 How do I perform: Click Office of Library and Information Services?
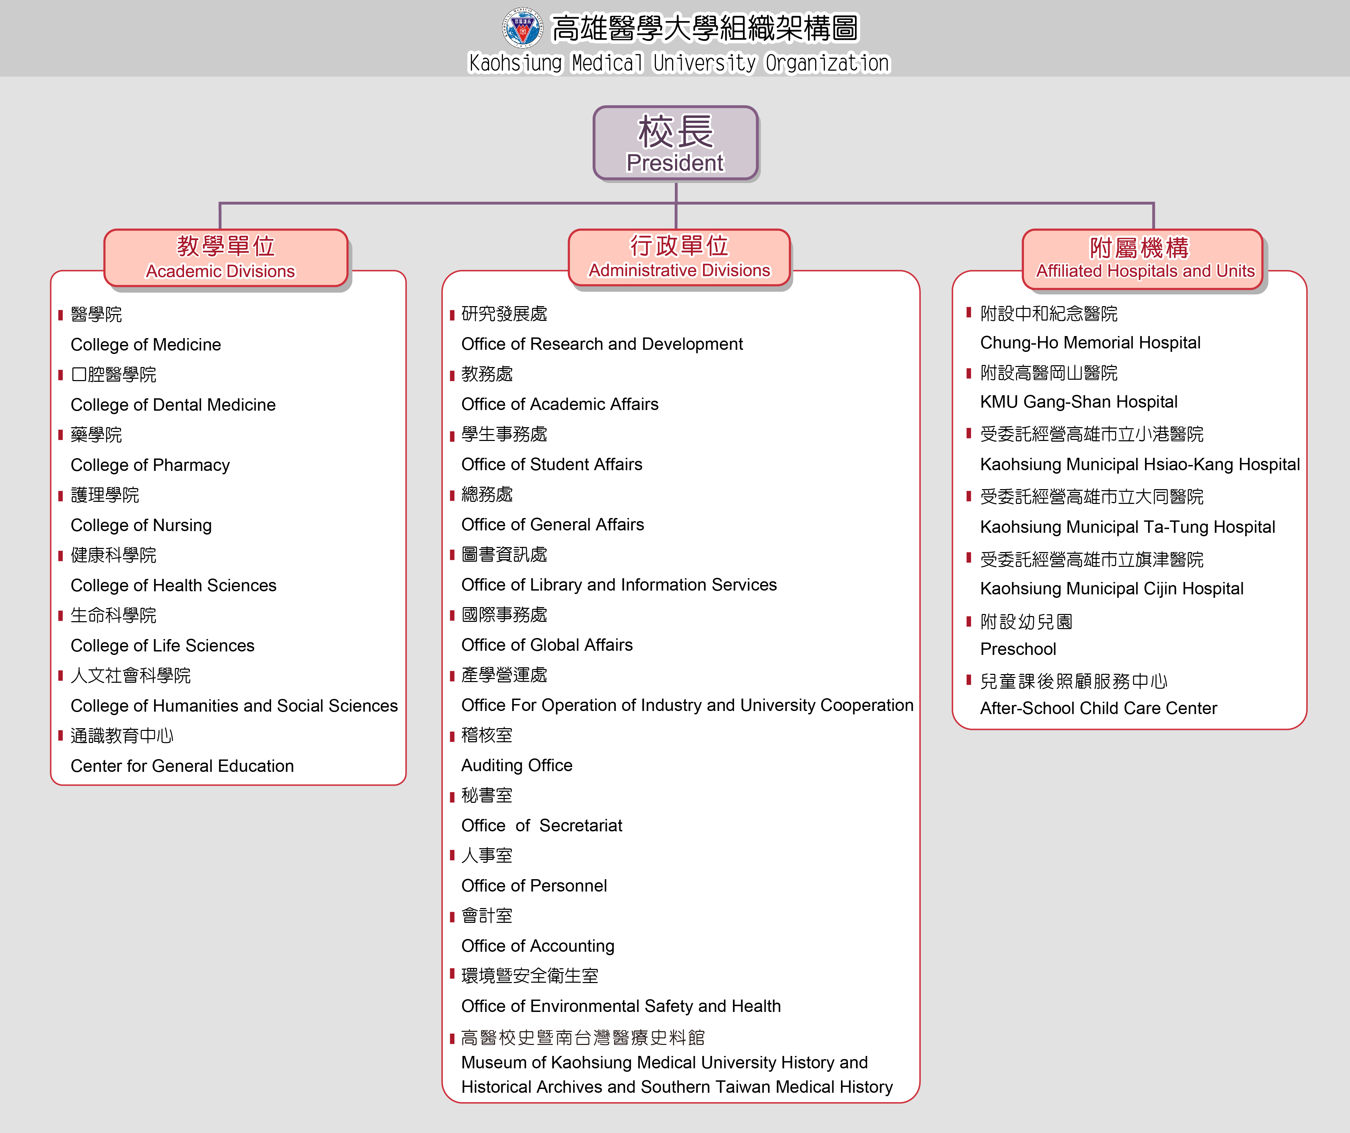(619, 584)
